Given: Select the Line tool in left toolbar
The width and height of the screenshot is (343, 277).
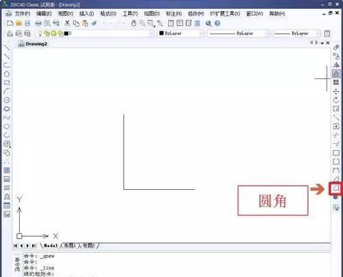Looking at the screenshot, I should (7, 48).
